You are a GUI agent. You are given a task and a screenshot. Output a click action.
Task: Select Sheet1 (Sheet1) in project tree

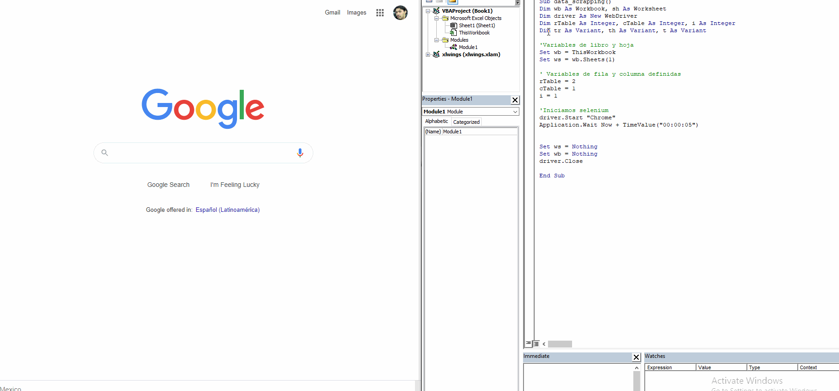477,25
